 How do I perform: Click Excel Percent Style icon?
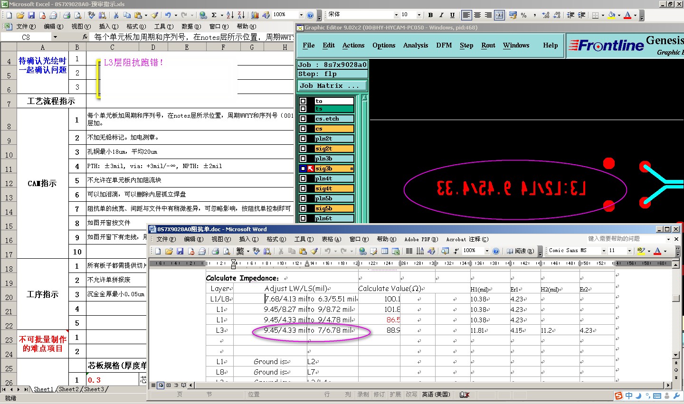pyautogui.click(x=523, y=15)
